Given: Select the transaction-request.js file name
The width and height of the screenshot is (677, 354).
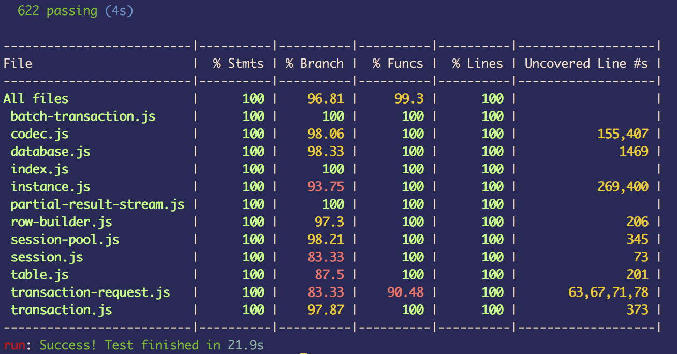Looking at the screenshot, I should [90, 292].
